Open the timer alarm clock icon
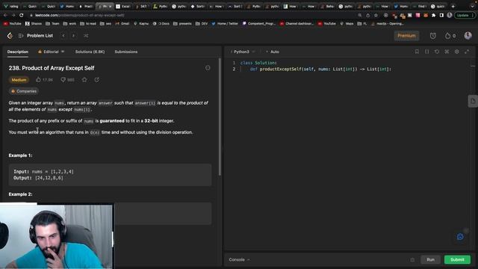 432,36
